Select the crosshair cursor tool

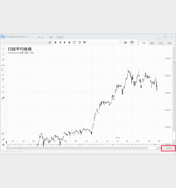tap(3, 49)
